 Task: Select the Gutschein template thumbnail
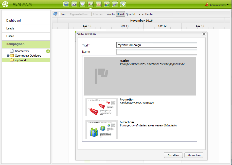102,130
